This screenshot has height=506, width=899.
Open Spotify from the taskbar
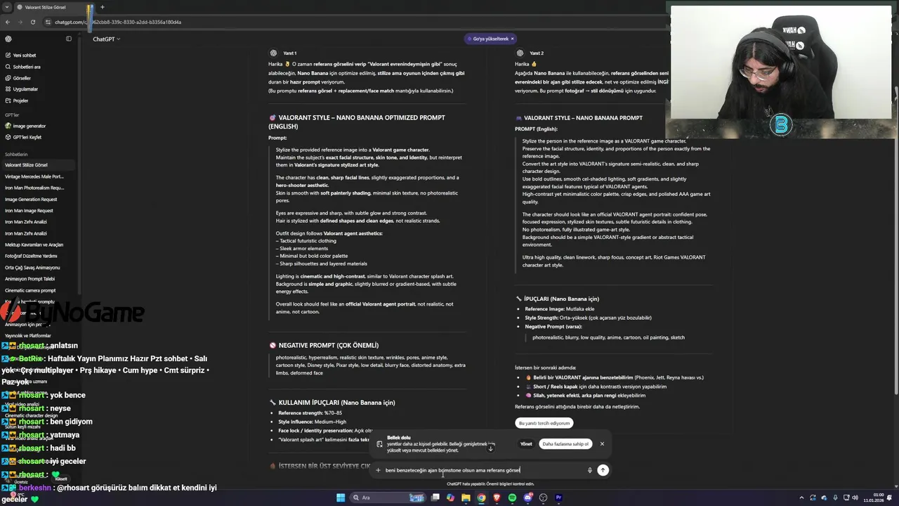coord(512,498)
